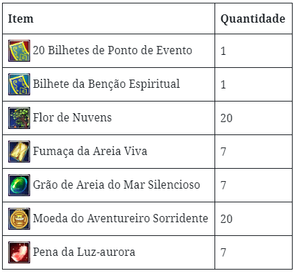
Task: Click the Item column header
Action: (x=21, y=19)
